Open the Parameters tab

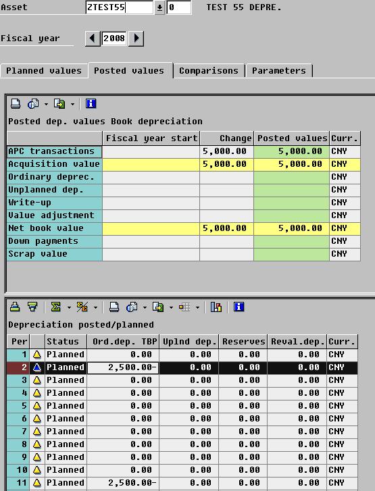(x=279, y=71)
